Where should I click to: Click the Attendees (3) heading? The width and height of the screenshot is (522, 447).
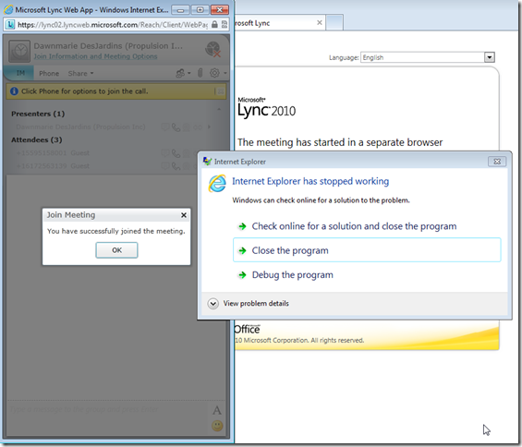37,139
